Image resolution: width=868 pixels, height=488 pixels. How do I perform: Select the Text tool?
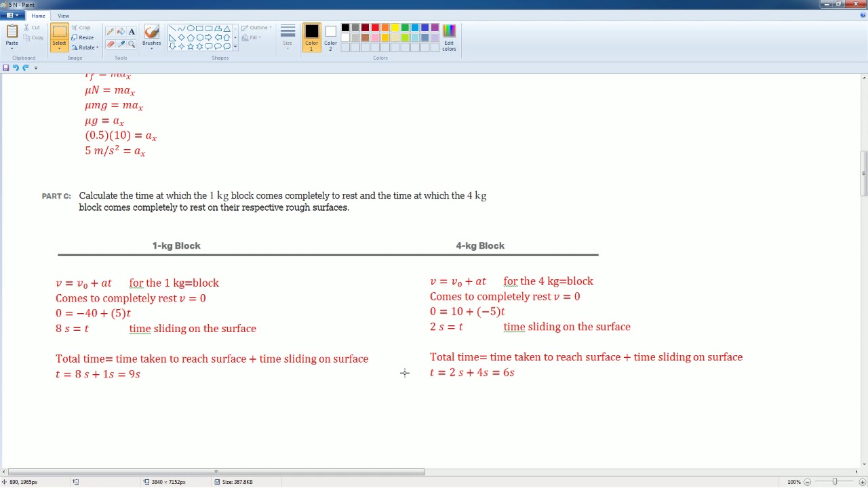pyautogui.click(x=132, y=31)
